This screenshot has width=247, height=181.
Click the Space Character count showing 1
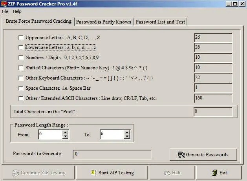click(x=213, y=88)
